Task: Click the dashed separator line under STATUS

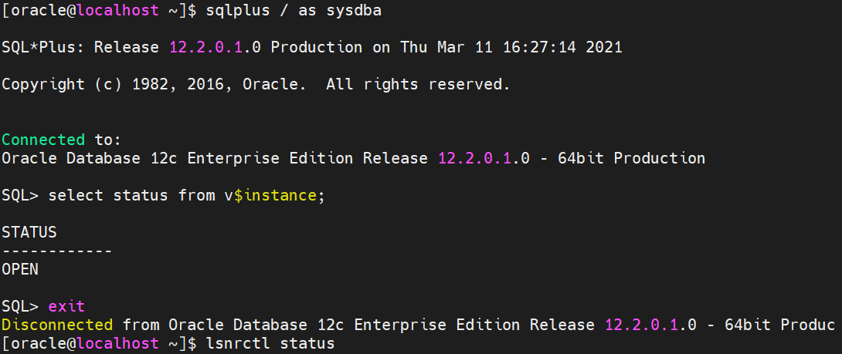Action: click(57, 251)
